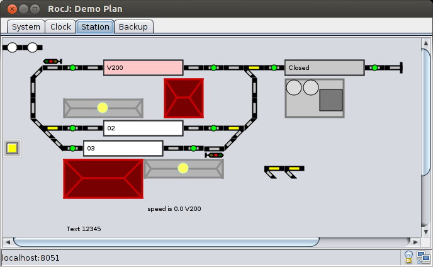Click the vertical scrollbar down arrow

425,230
